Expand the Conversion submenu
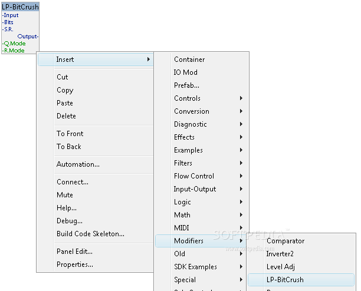The height and width of the screenshot is (291, 361). point(202,111)
